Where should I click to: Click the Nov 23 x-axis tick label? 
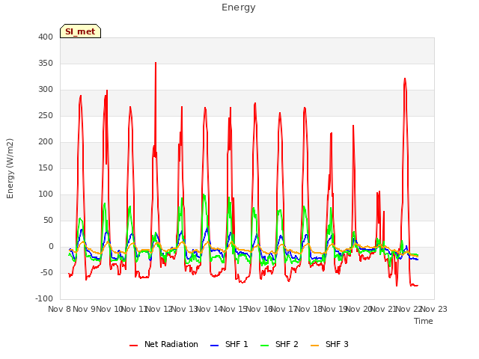coord(434,309)
